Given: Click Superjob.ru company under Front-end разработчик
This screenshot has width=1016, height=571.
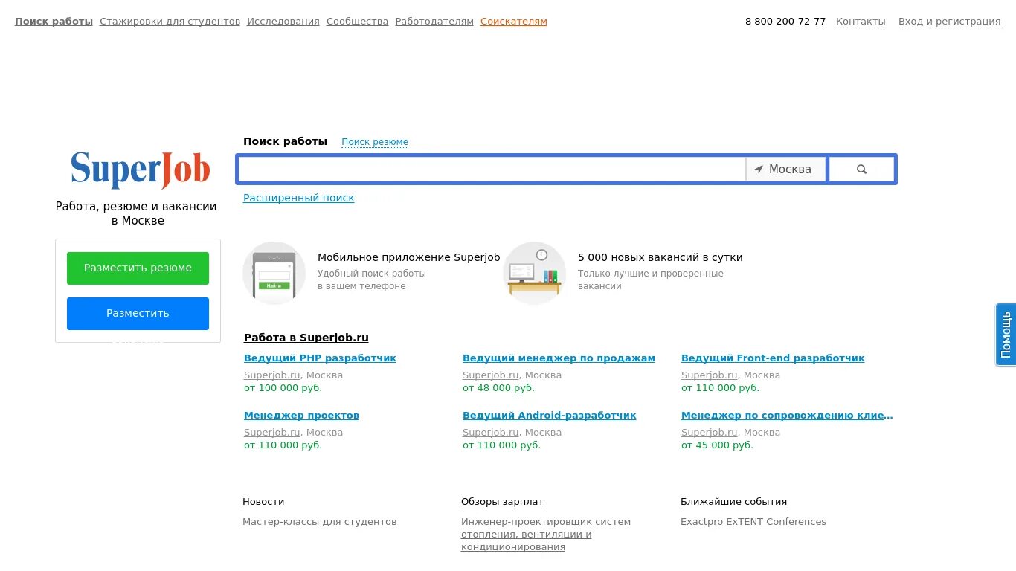Looking at the screenshot, I should (x=710, y=375).
